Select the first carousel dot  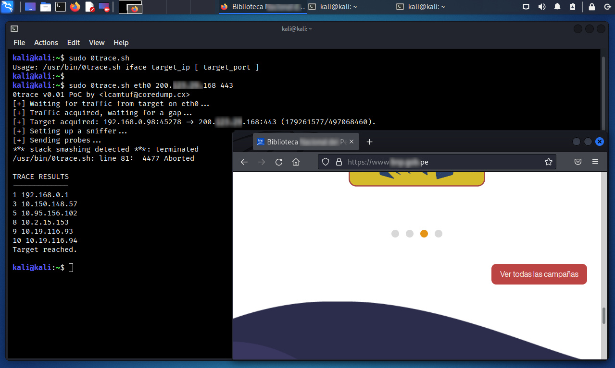(395, 234)
